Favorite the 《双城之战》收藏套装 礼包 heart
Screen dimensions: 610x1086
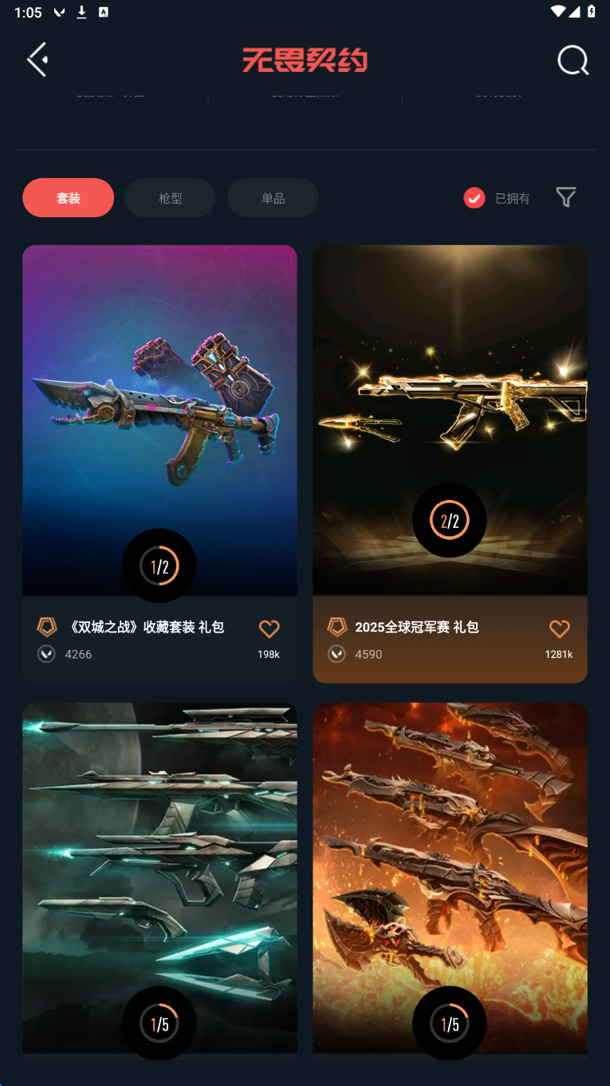click(270, 629)
